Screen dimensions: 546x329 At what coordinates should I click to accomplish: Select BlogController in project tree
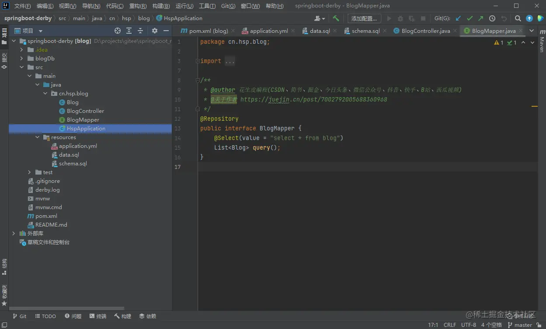pos(85,111)
